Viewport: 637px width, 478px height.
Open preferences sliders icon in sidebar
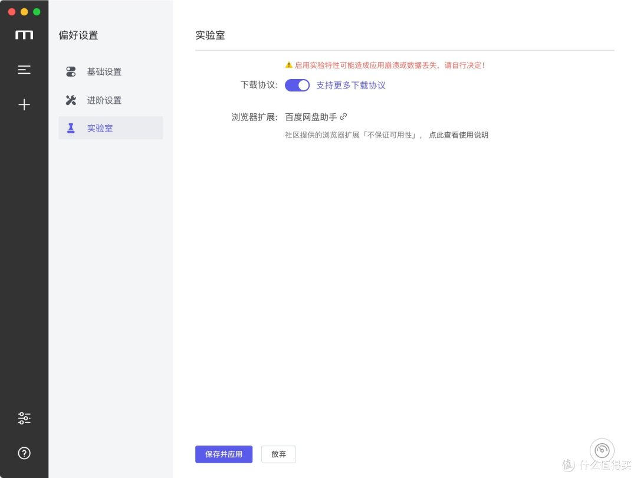tap(24, 418)
